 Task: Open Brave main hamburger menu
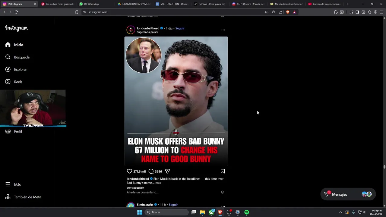(381, 12)
